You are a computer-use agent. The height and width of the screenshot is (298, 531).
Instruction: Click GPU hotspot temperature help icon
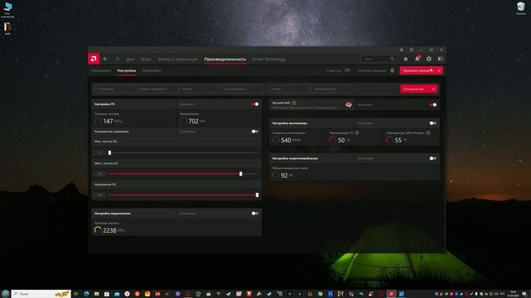428,133
